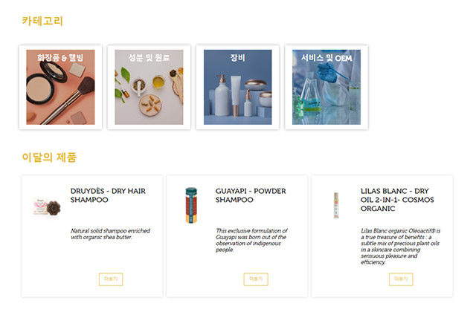
Task: Click the 이달의 제품 section heading
Action: click(49, 157)
